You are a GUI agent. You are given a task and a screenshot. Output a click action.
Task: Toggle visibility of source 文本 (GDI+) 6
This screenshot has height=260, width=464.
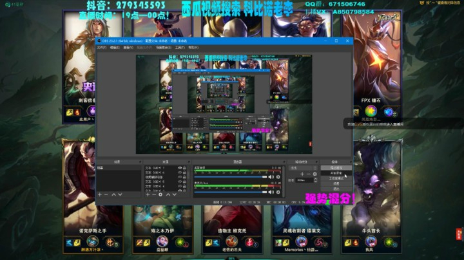pos(180,172)
